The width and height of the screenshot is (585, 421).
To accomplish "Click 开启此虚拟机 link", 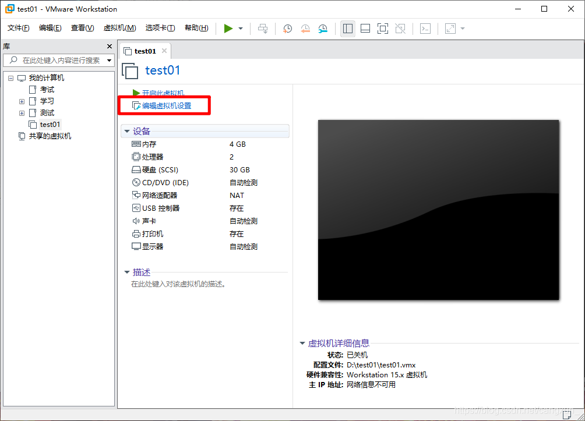I will tap(163, 93).
